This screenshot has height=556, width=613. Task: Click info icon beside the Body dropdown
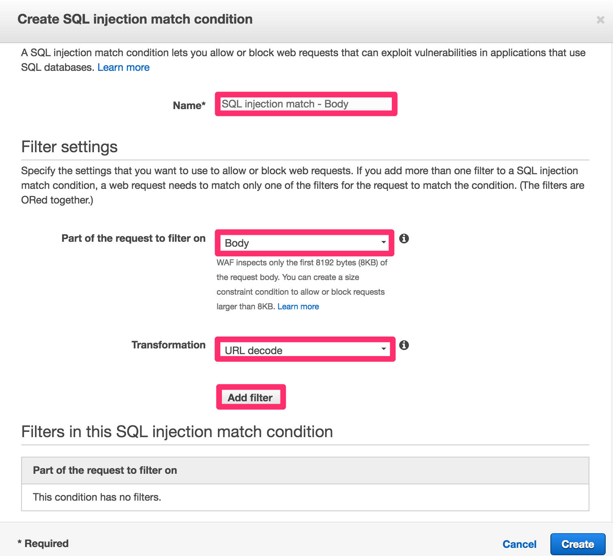click(x=404, y=239)
